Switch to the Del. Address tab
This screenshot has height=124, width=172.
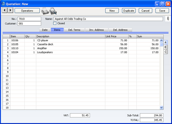pyautogui.click(x=120, y=30)
